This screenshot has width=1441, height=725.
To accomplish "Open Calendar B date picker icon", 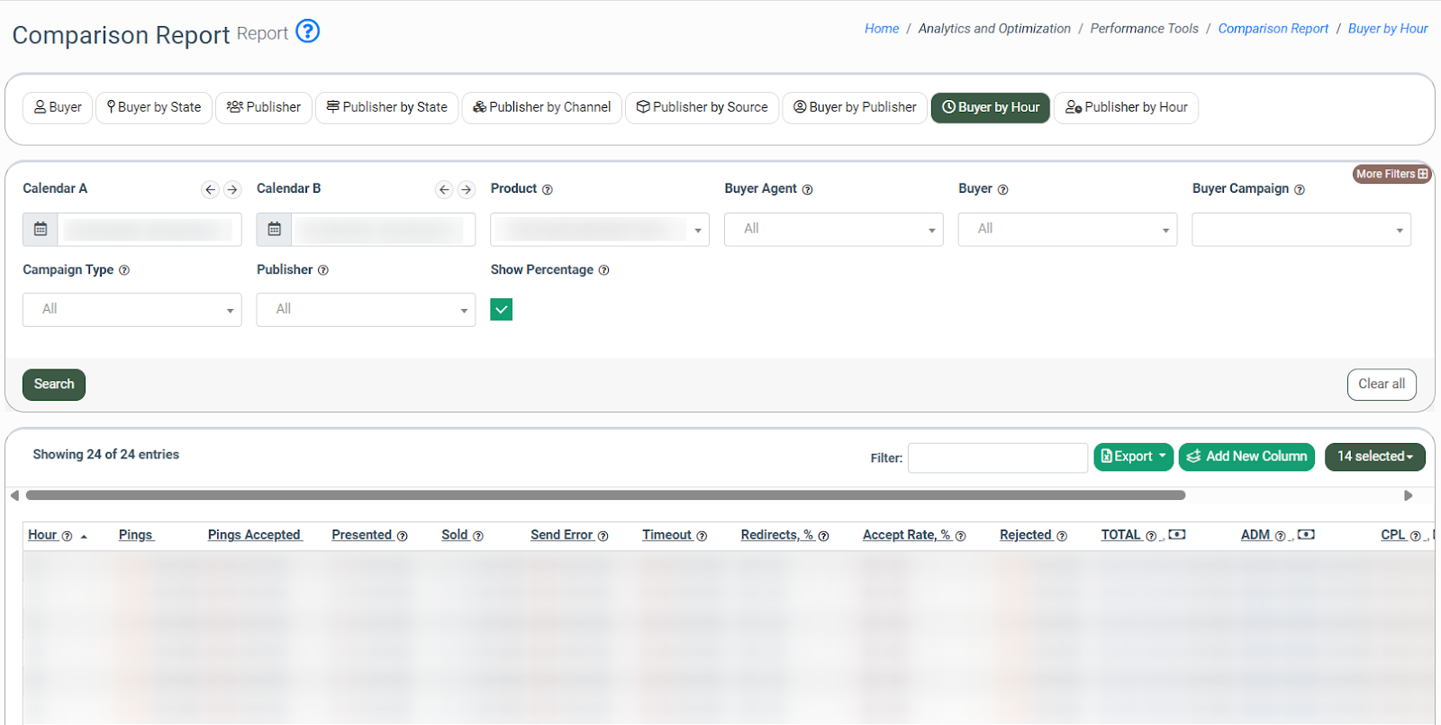I will 275,230.
